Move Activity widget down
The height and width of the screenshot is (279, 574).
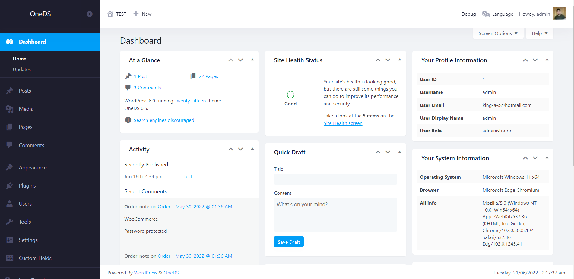[x=240, y=149]
